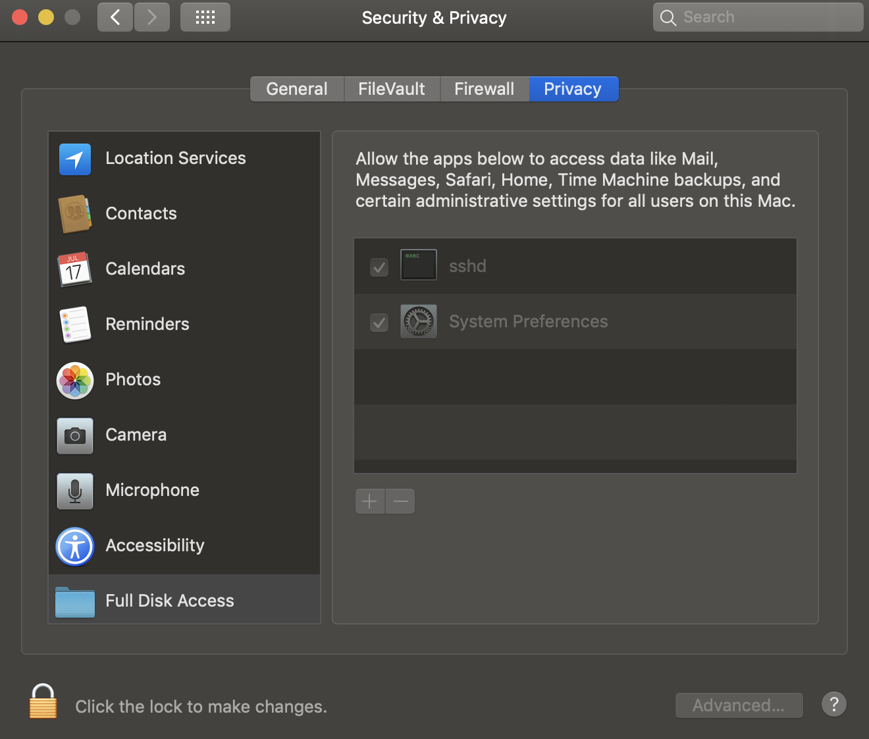Close the Security & Privacy window
The height and width of the screenshot is (739, 869).
pyautogui.click(x=20, y=17)
